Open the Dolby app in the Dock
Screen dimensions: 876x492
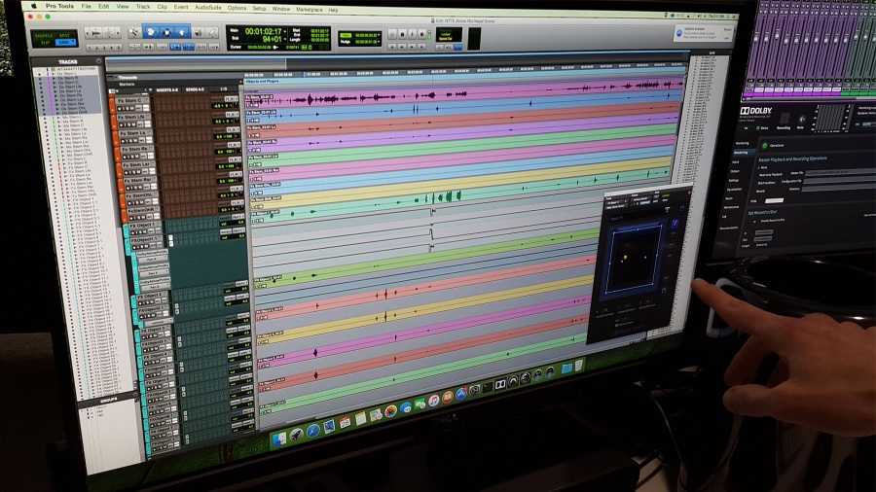click(x=500, y=384)
